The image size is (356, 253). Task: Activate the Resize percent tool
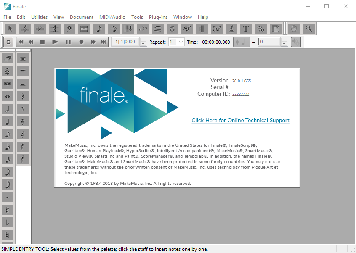(x=260, y=29)
